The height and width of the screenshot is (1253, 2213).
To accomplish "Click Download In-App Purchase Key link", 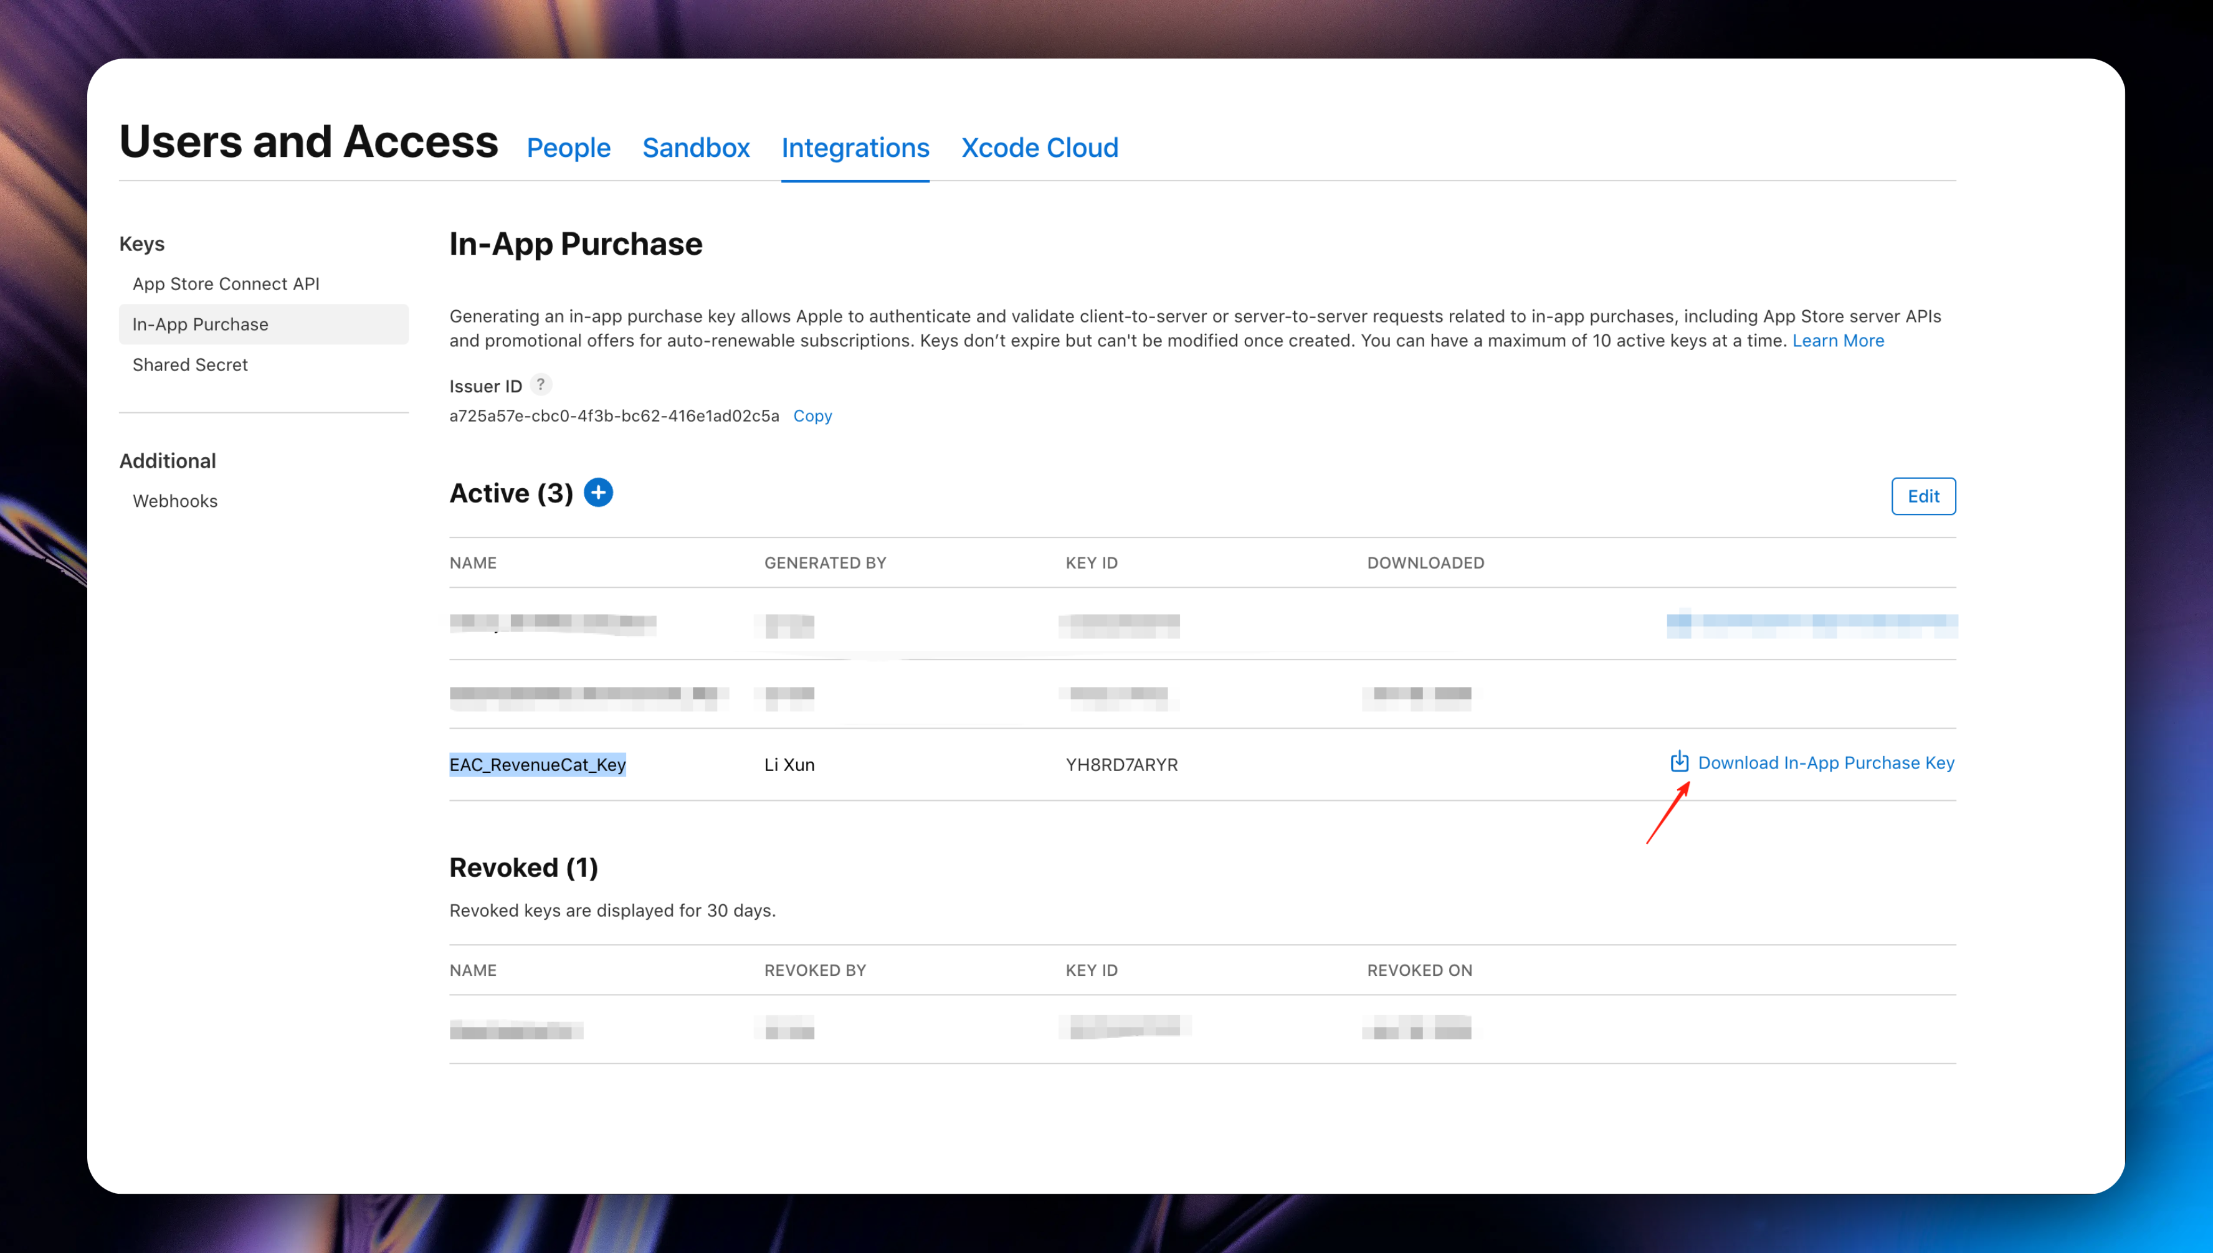I will pos(1825,764).
